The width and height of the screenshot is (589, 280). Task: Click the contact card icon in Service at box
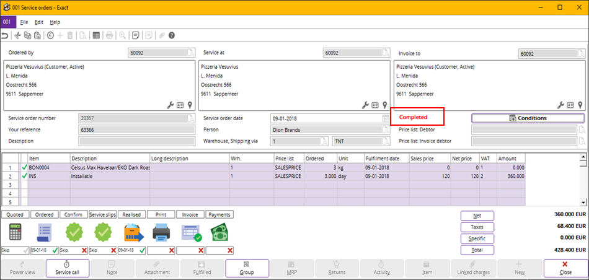[375, 105]
